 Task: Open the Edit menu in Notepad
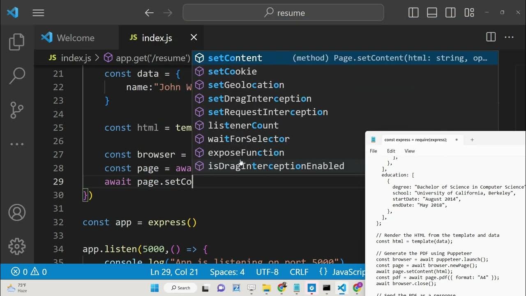[x=391, y=151]
